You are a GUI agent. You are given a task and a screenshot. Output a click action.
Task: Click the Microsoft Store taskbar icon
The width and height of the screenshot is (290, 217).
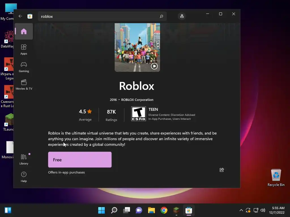coord(189,210)
